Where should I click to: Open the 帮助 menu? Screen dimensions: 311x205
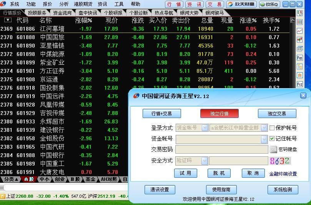(135, 4)
